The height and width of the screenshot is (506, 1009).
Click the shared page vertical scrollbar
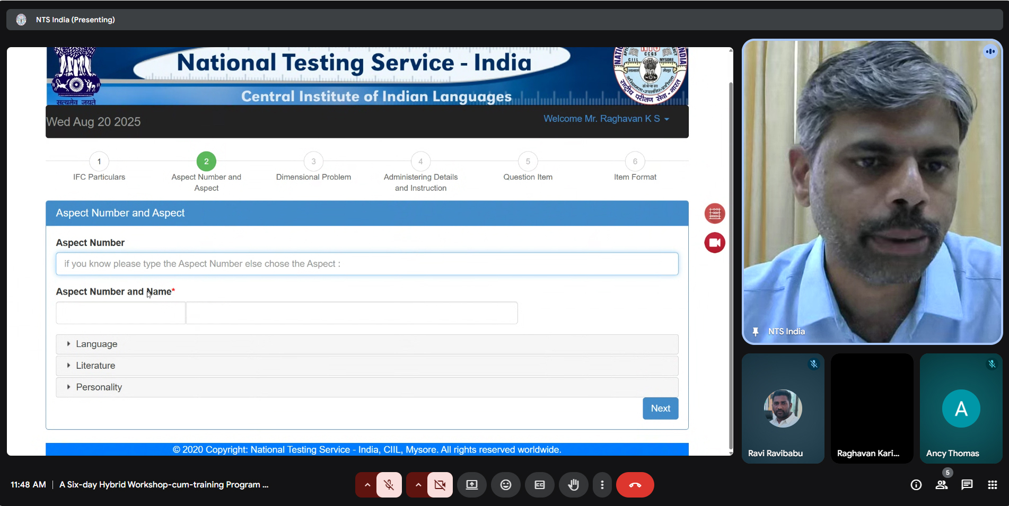(731, 265)
